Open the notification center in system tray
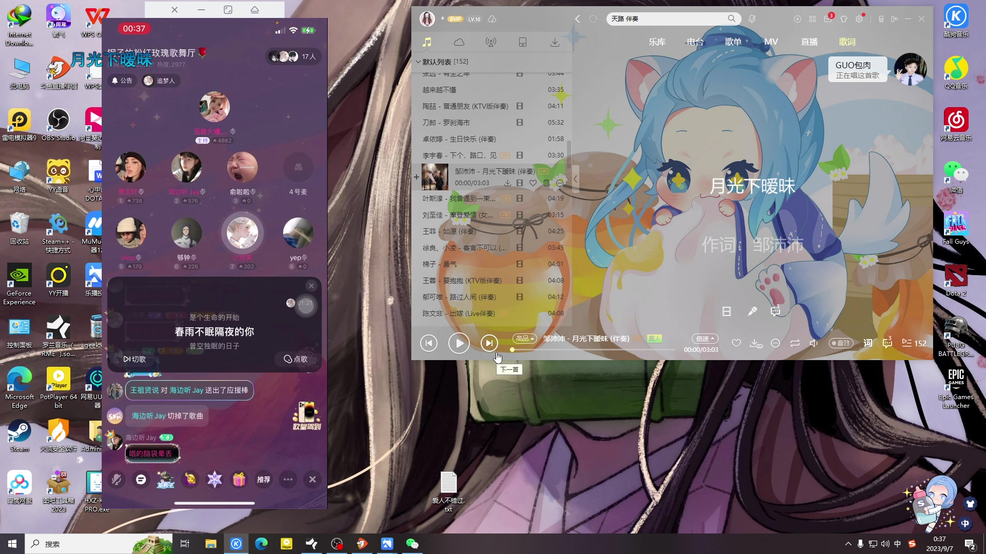The width and height of the screenshot is (986, 554). [x=970, y=544]
